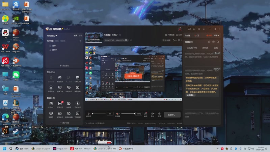Mute the 扬声器 speaker icon
This screenshot has width=270, height=152.
point(117,113)
